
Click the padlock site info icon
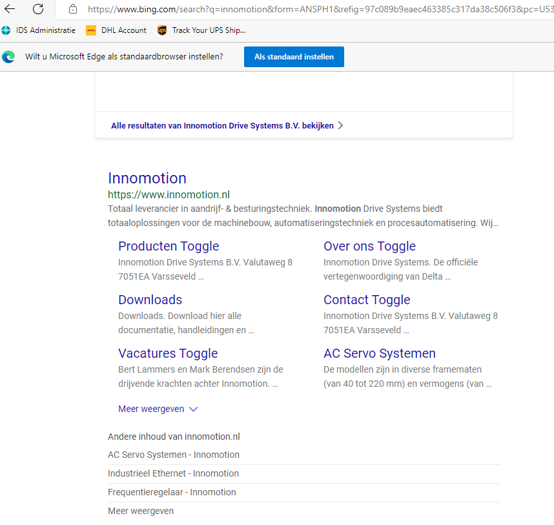tap(73, 9)
